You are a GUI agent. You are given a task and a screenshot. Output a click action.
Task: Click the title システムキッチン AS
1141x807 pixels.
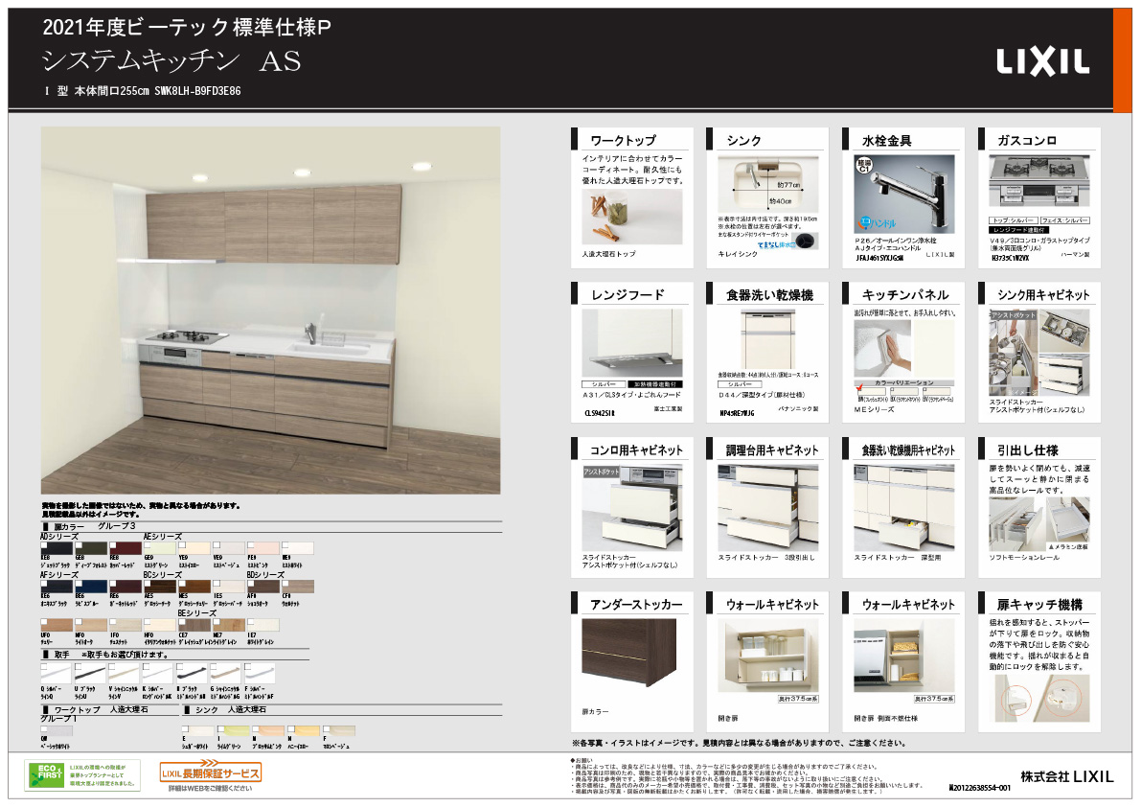coord(171,61)
